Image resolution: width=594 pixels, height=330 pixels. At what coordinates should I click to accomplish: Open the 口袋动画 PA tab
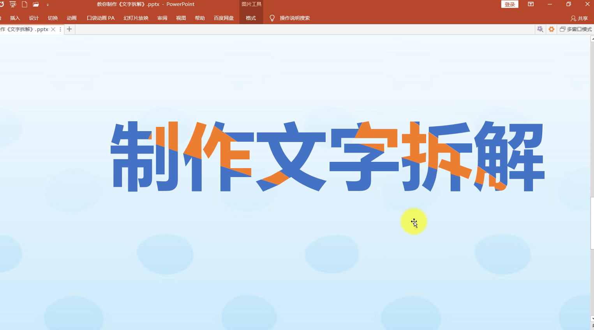pos(100,18)
